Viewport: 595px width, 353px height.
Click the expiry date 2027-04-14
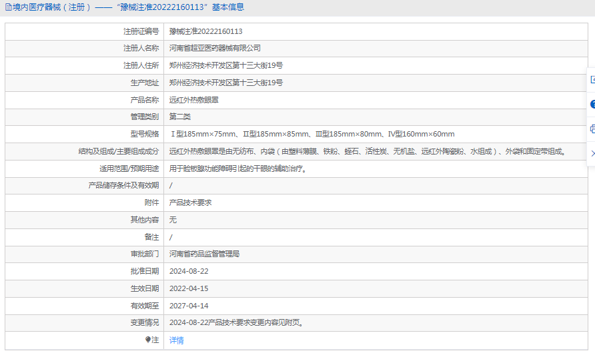189,306
